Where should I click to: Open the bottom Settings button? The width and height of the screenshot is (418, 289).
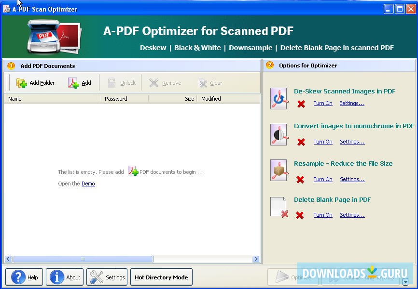click(107, 277)
